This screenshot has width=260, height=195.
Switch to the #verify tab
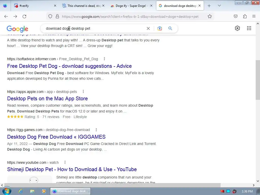[34, 6]
